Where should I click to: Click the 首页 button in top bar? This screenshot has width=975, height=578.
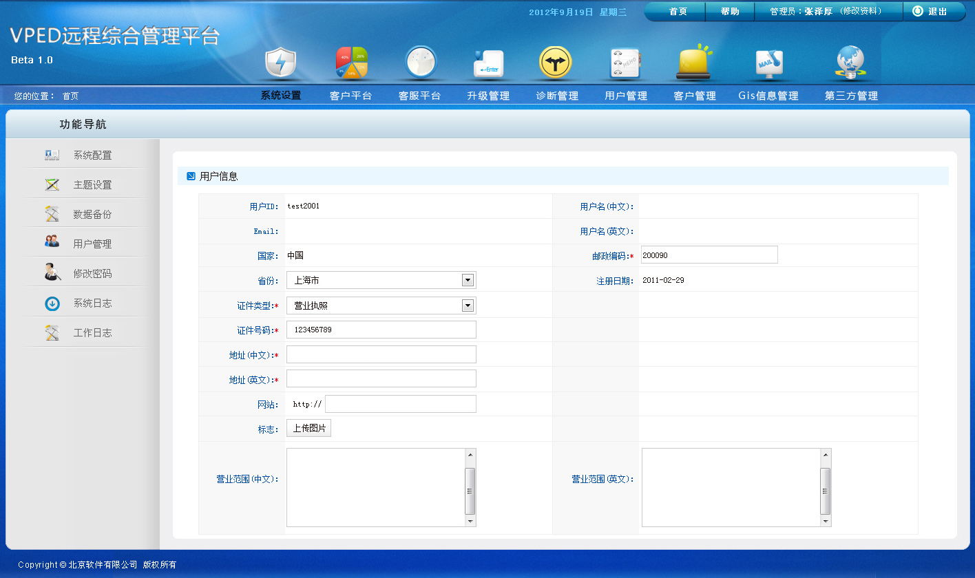tap(678, 12)
